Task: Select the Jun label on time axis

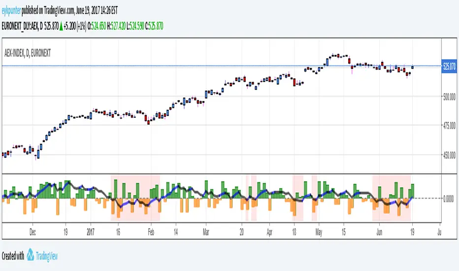Action: click(378, 230)
